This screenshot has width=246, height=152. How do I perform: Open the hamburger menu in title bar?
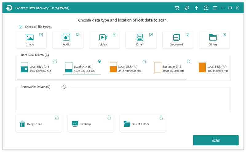215,8
